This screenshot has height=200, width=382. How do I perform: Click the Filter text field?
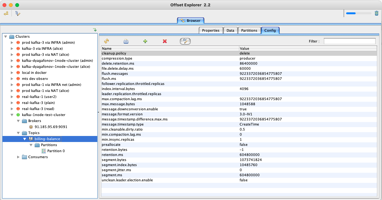349,41
